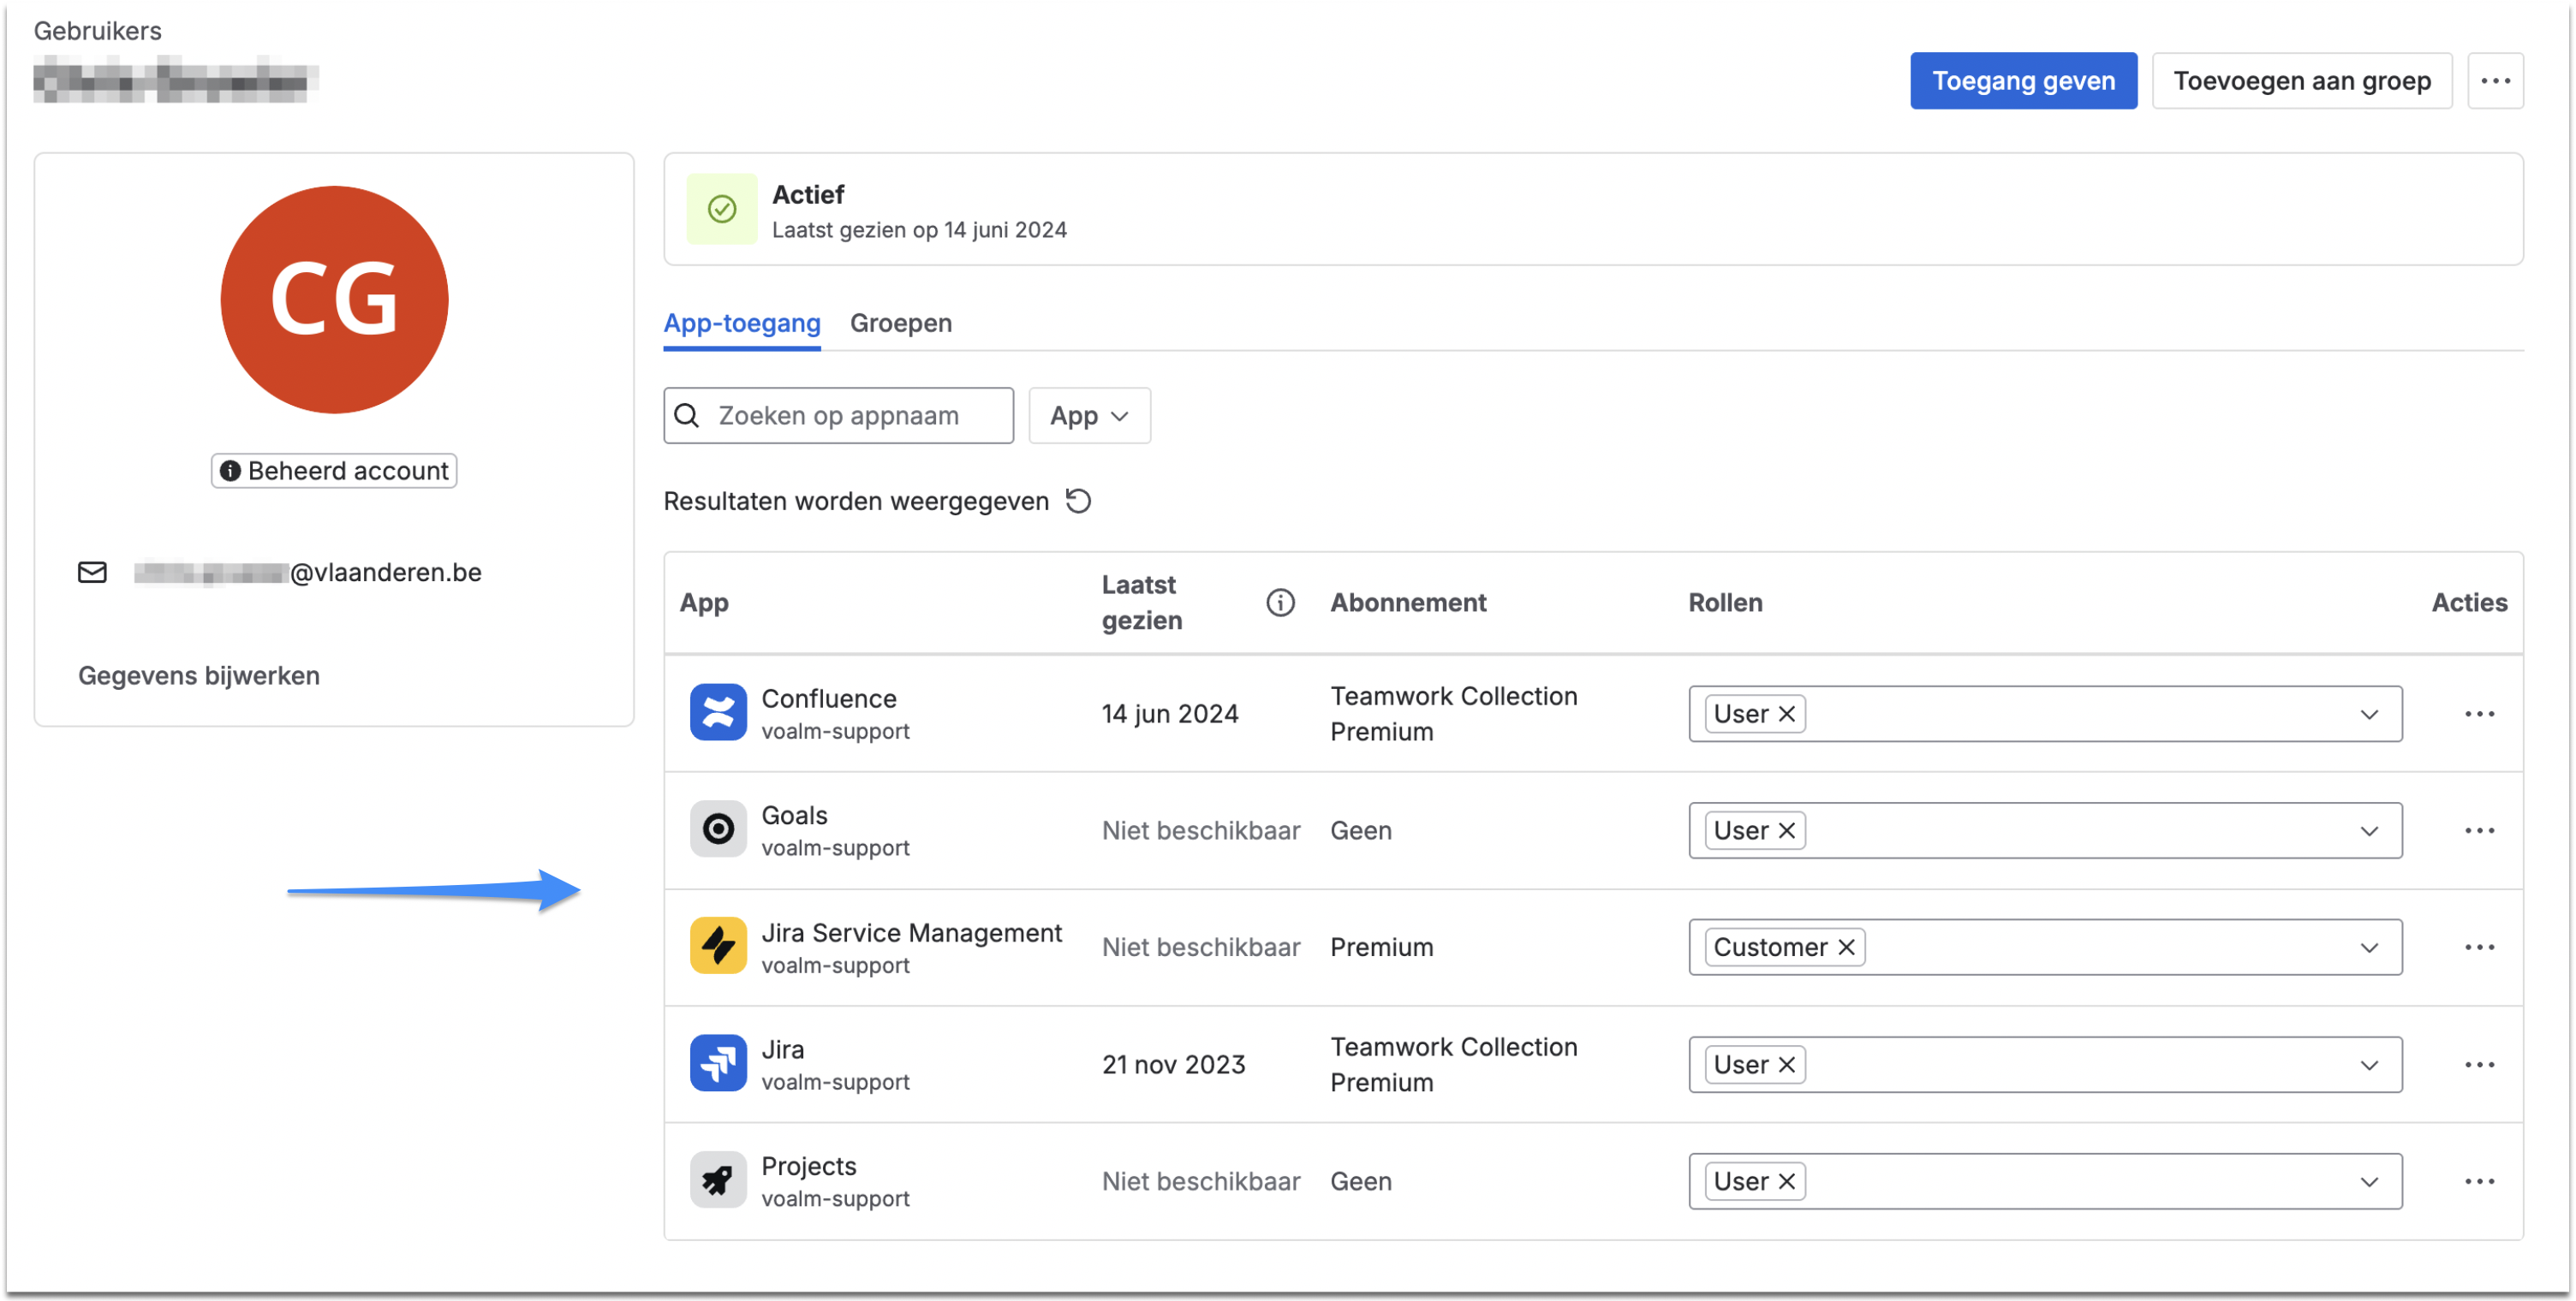Image resolution: width=2576 pixels, height=1301 pixels.
Task: Remove User role from Confluence
Action: [x=1787, y=714]
